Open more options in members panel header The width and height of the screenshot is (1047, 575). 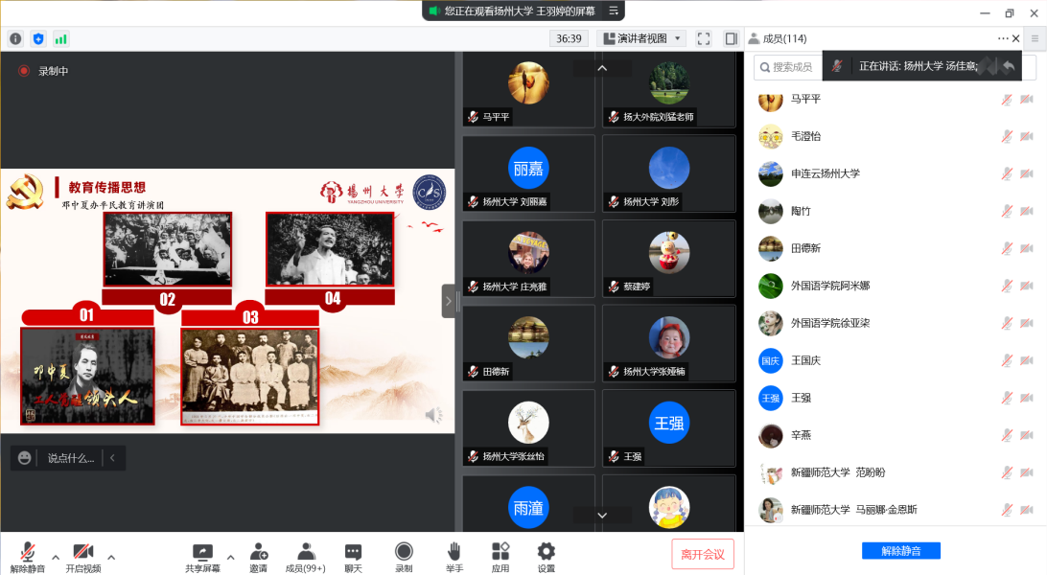1003,38
